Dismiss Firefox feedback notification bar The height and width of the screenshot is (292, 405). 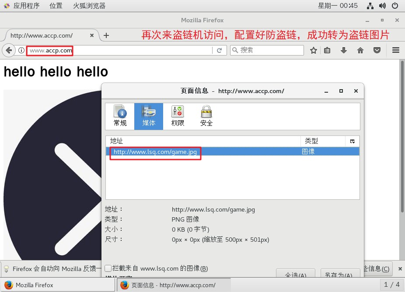400,269
